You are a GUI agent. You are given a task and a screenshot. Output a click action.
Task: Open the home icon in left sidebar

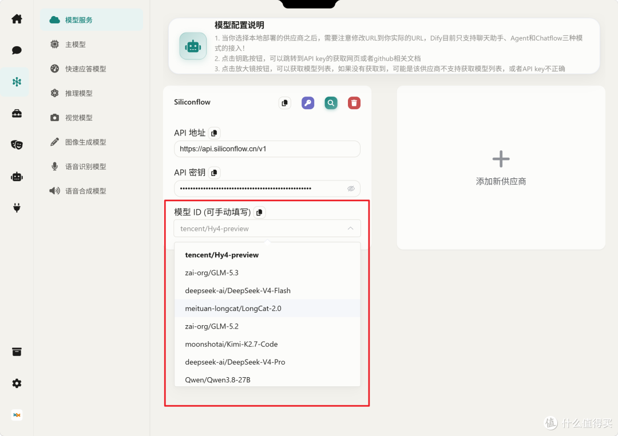click(x=17, y=19)
